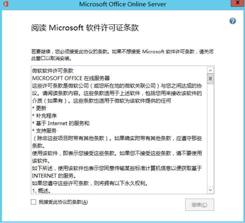This screenshot has height=223, width=245.
Task: Close the Office Online Server setup window
Action: (x=237, y=3)
